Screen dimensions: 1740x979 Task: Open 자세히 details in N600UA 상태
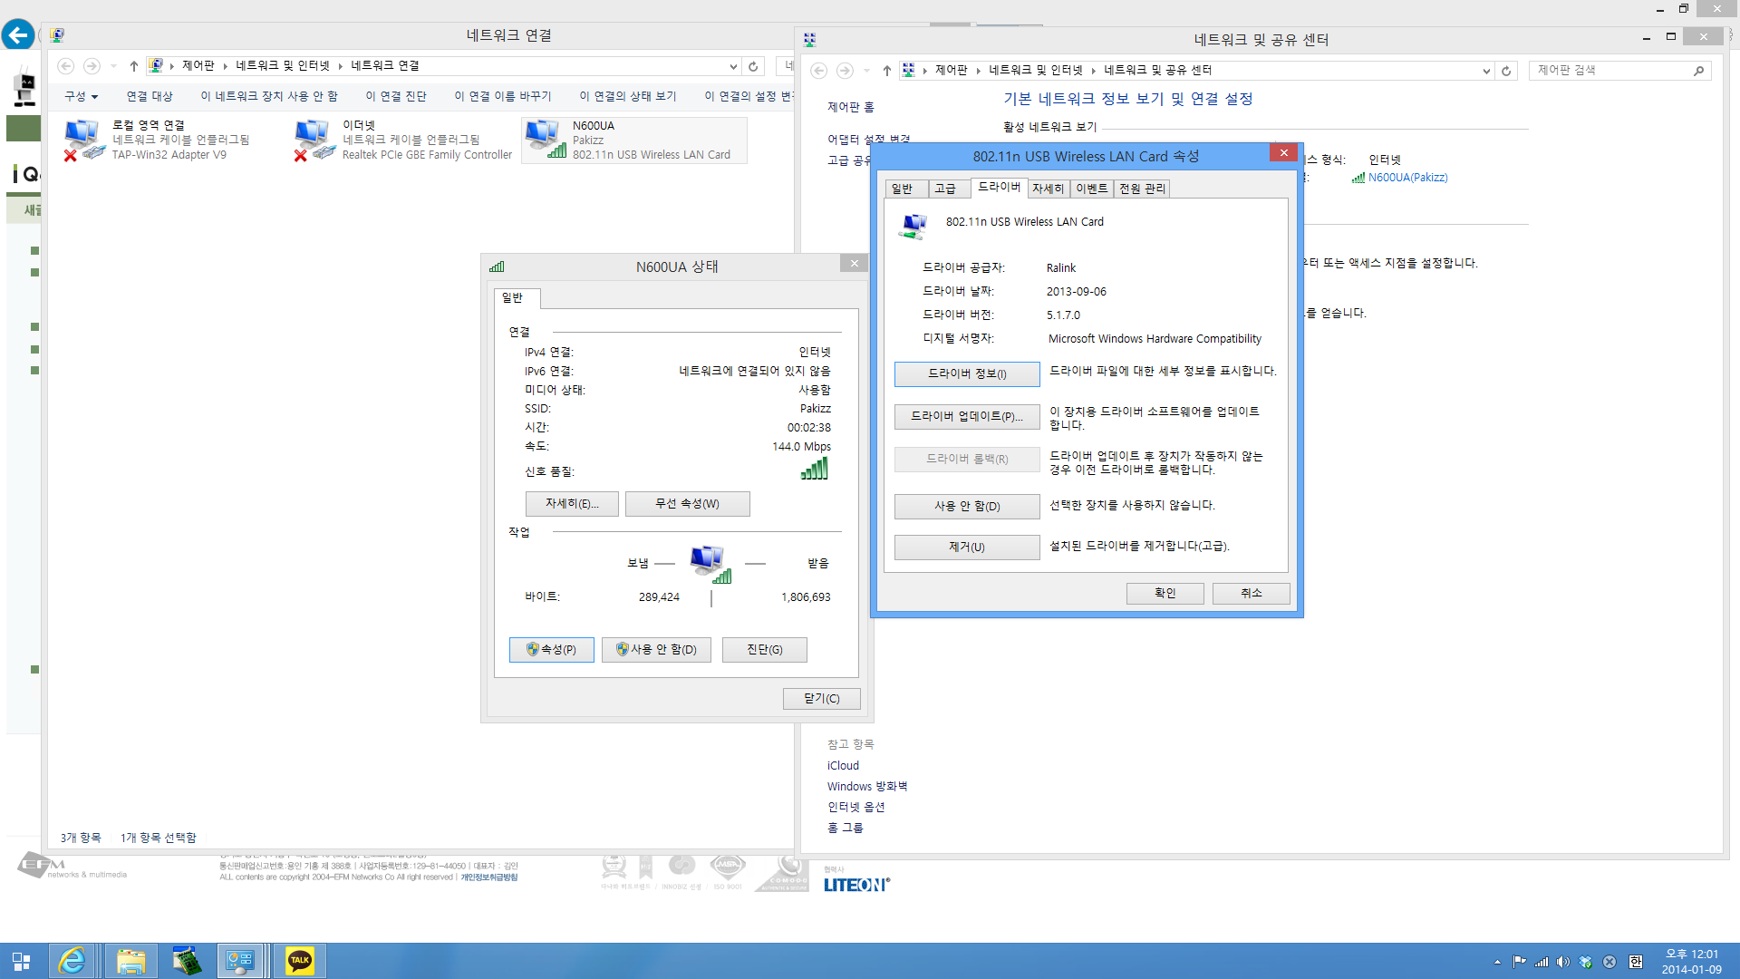pyautogui.click(x=572, y=504)
